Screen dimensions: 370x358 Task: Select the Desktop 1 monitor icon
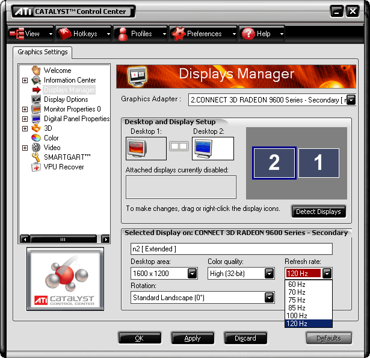tap(137, 148)
